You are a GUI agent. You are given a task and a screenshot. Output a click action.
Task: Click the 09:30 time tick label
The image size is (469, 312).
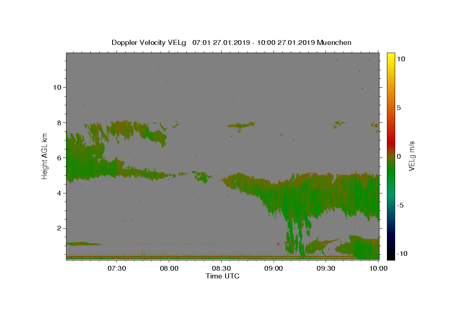(x=326, y=268)
